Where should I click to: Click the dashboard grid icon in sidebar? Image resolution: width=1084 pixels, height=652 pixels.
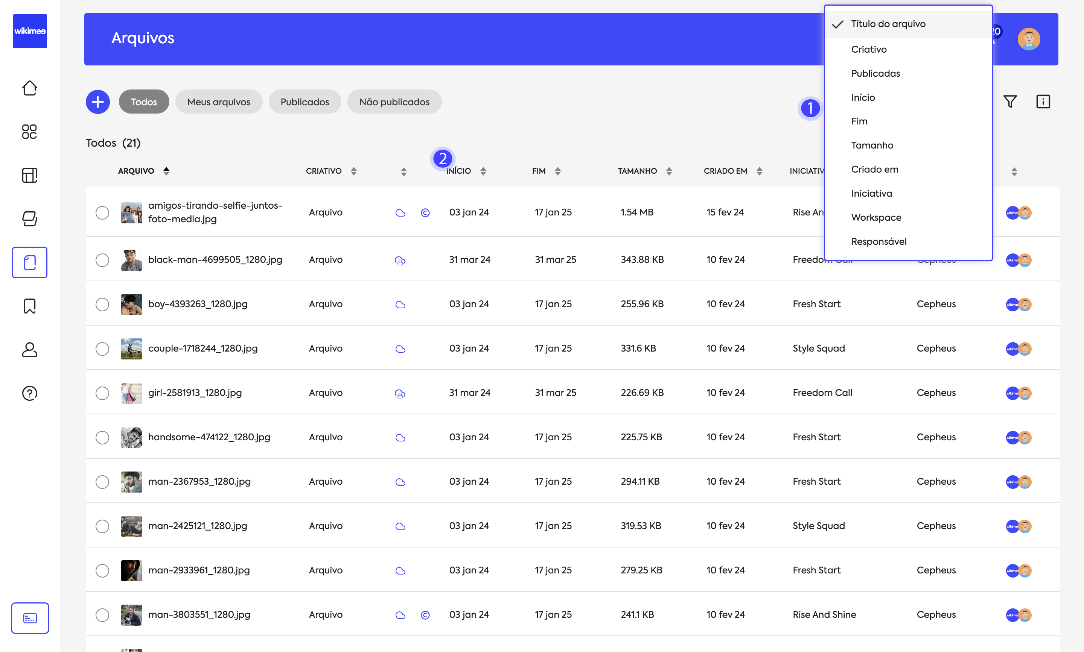pos(29,131)
